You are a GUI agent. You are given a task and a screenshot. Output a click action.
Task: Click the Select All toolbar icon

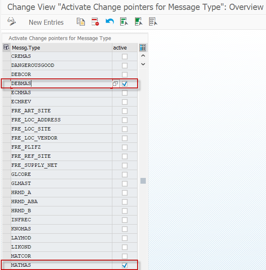click(124, 22)
